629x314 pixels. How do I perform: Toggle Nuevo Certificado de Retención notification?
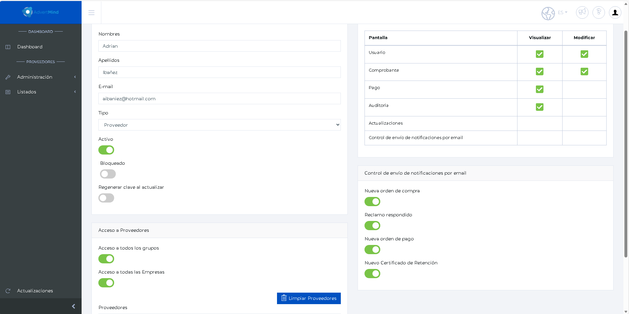372,274
